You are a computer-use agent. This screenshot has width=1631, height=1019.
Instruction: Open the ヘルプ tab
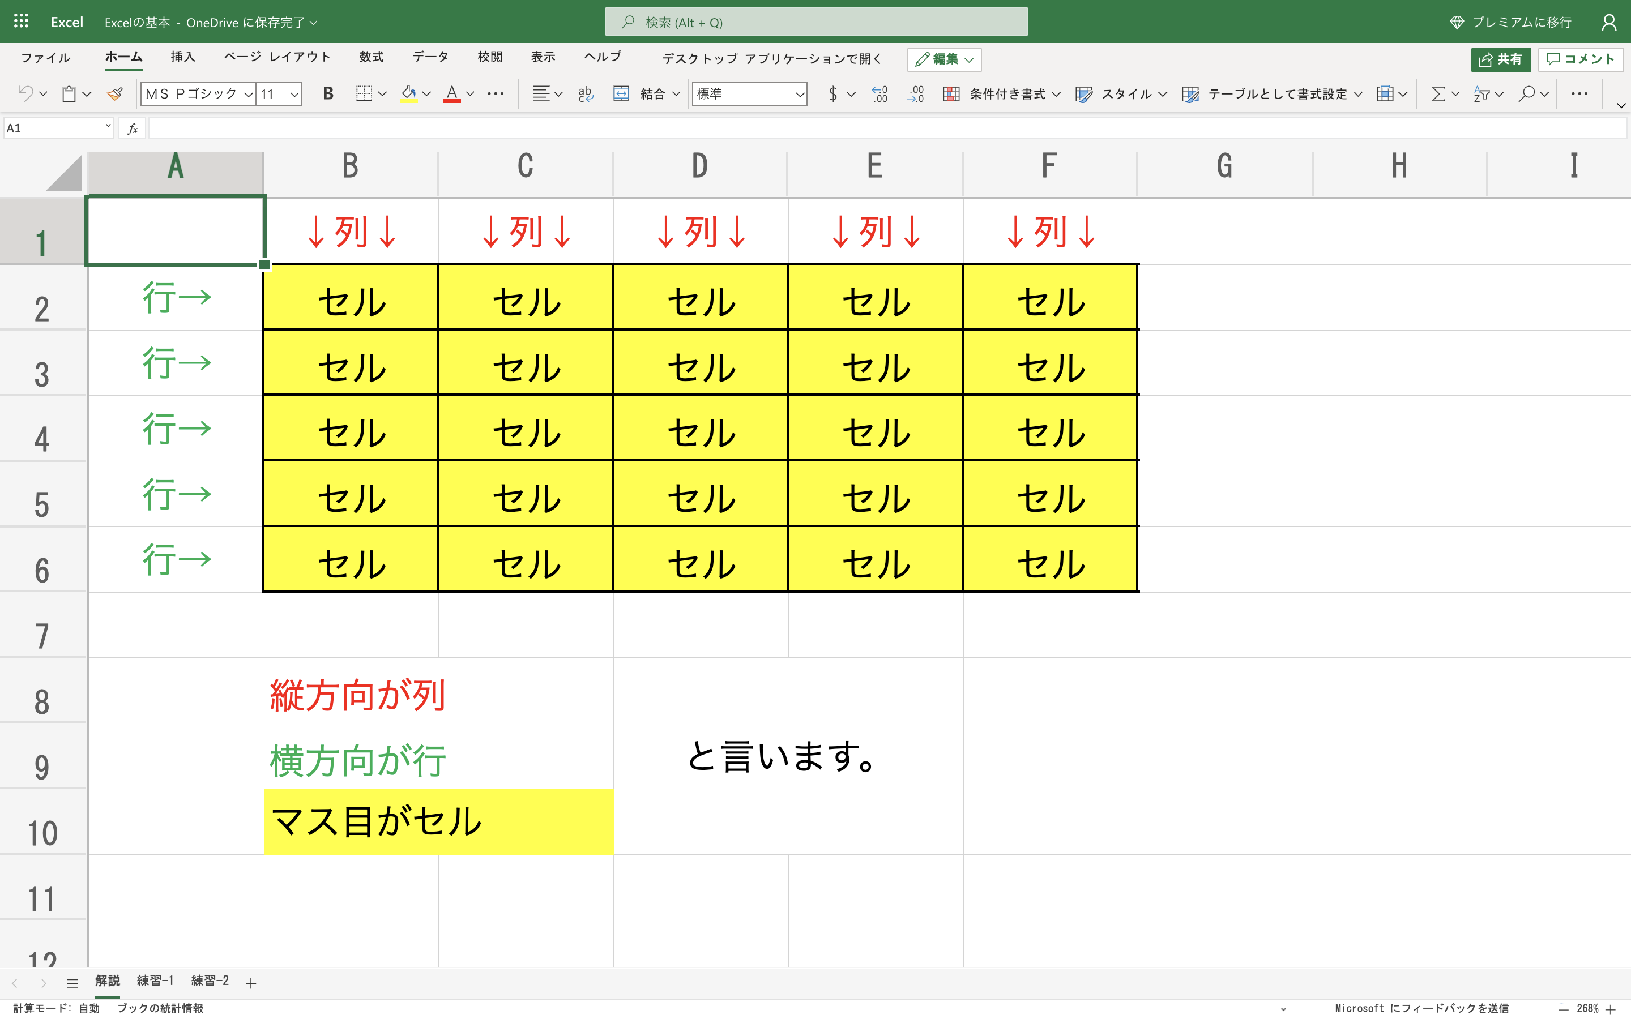603,57
